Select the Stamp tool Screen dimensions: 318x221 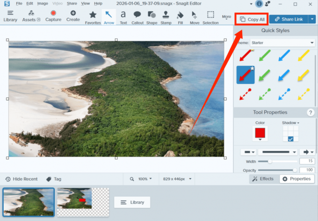[x=166, y=17]
